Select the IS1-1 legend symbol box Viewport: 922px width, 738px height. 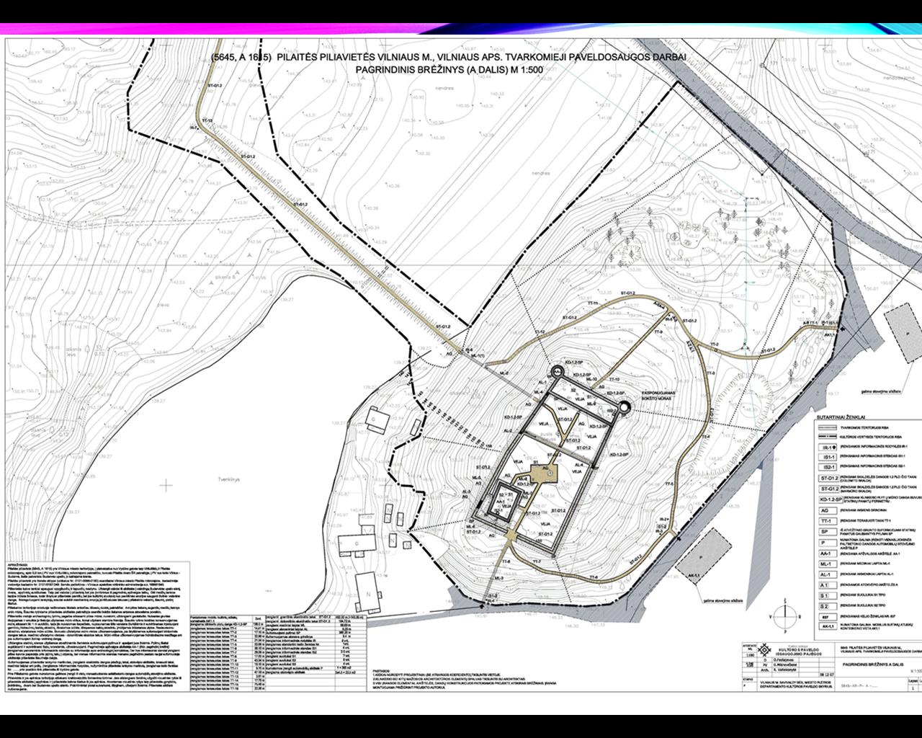click(x=829, y=457)
